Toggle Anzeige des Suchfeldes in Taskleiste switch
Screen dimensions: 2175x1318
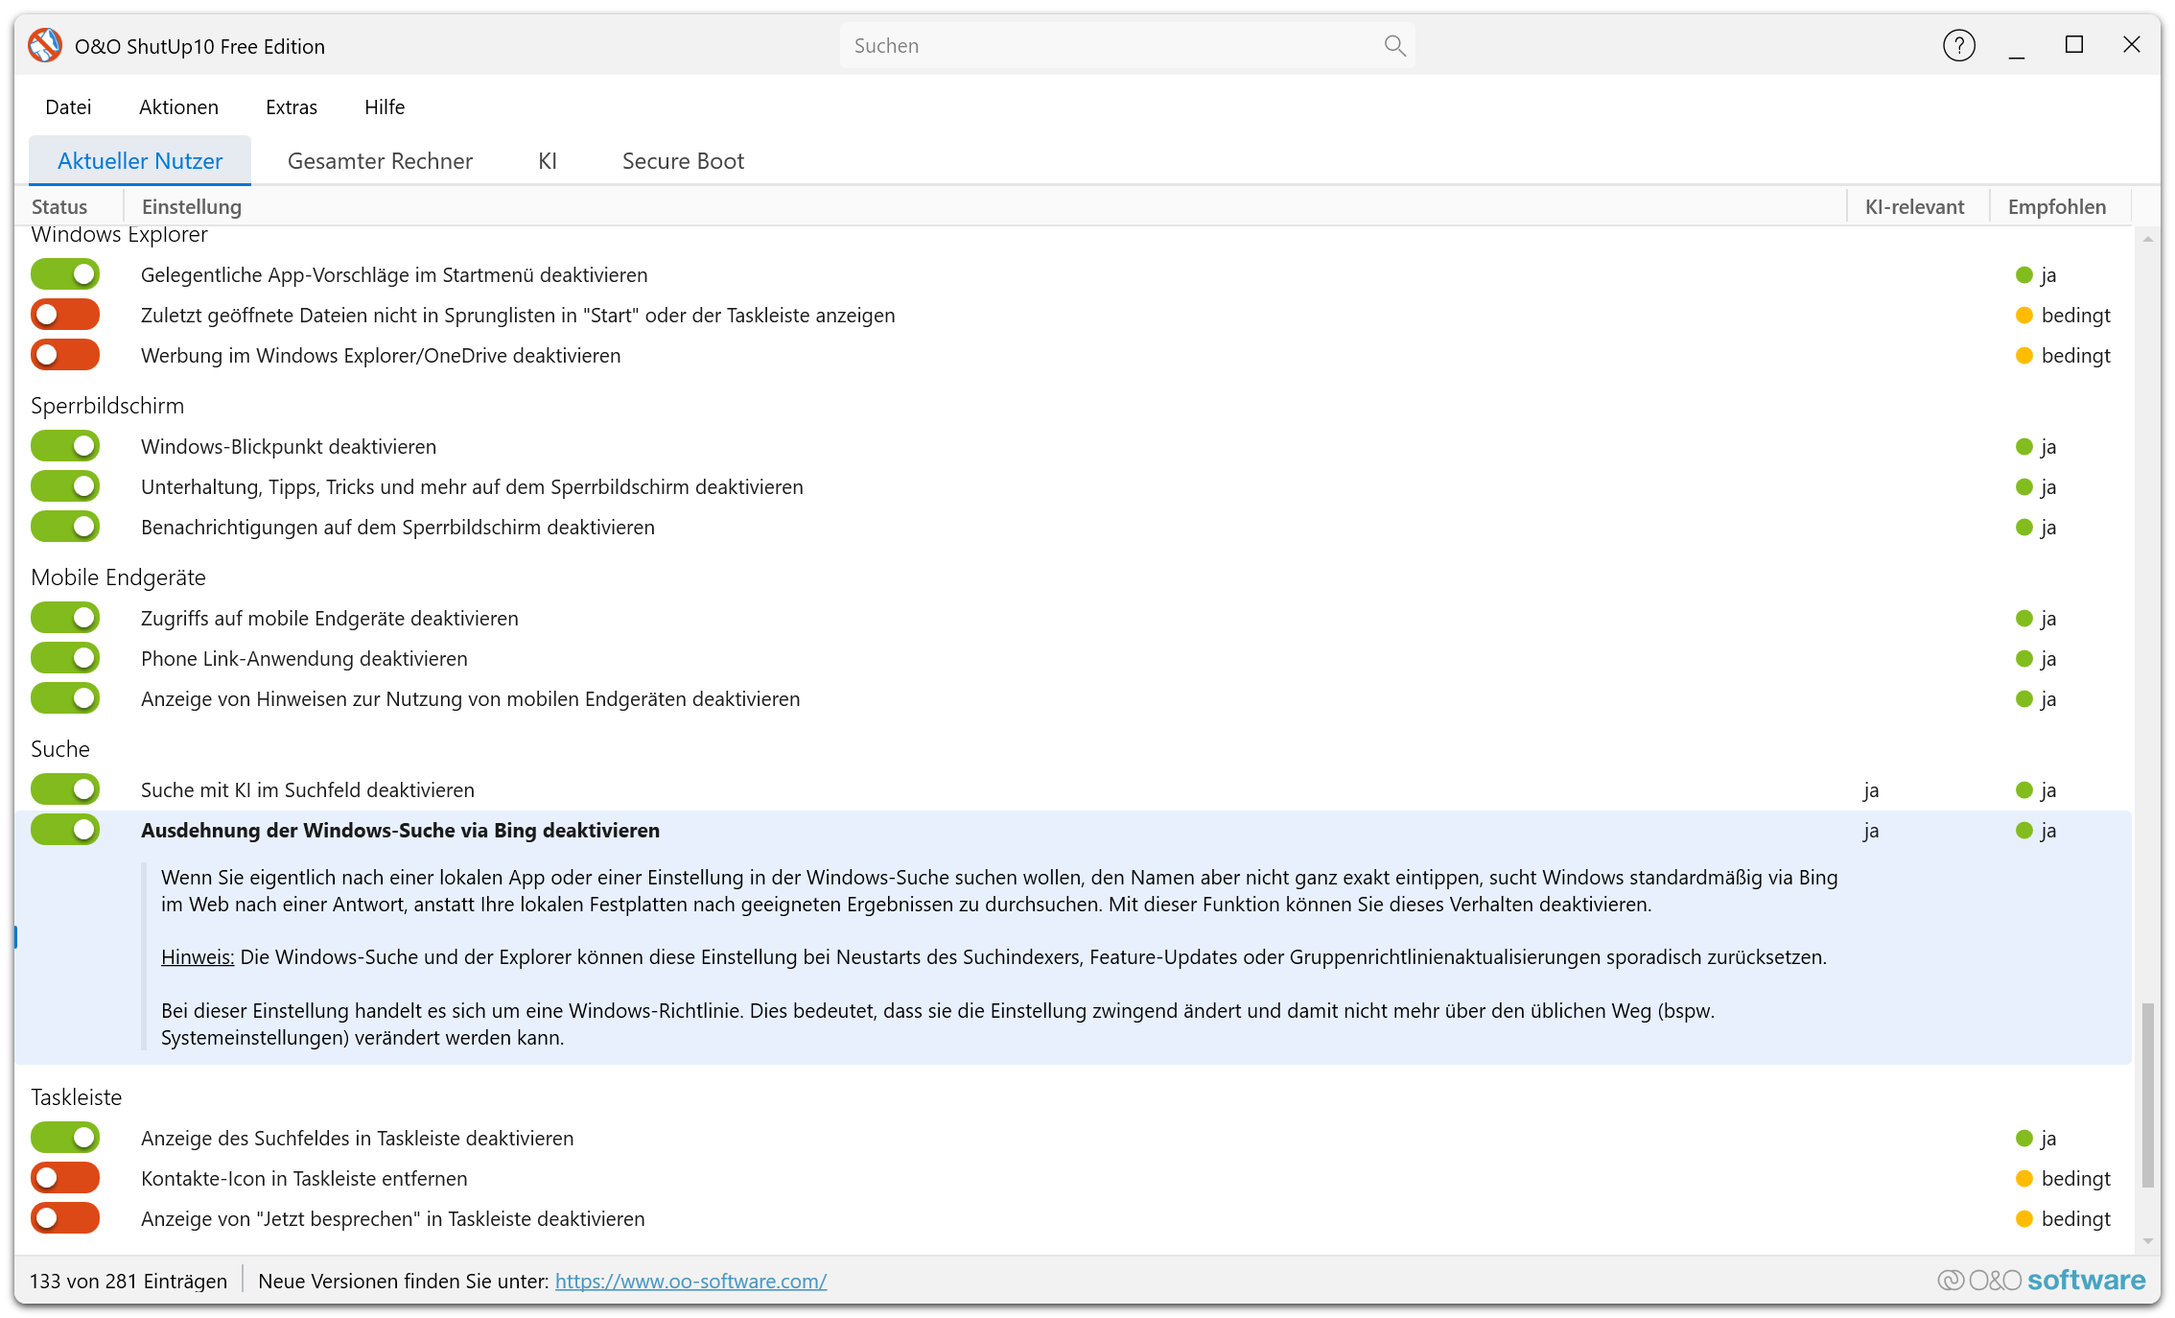(x=65, y=1138)
